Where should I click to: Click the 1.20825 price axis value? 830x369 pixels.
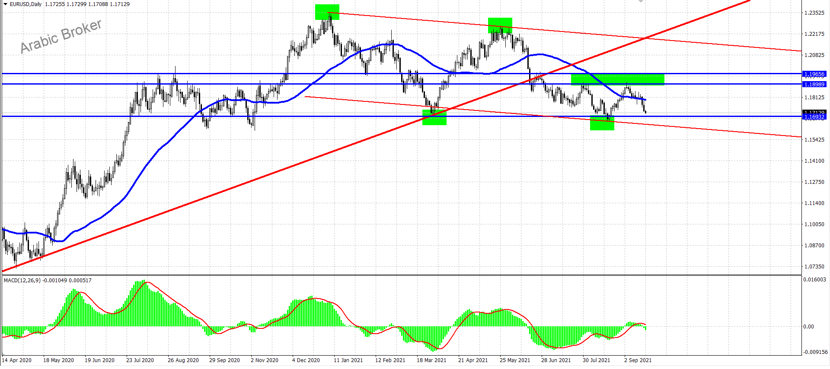(814, 55)
